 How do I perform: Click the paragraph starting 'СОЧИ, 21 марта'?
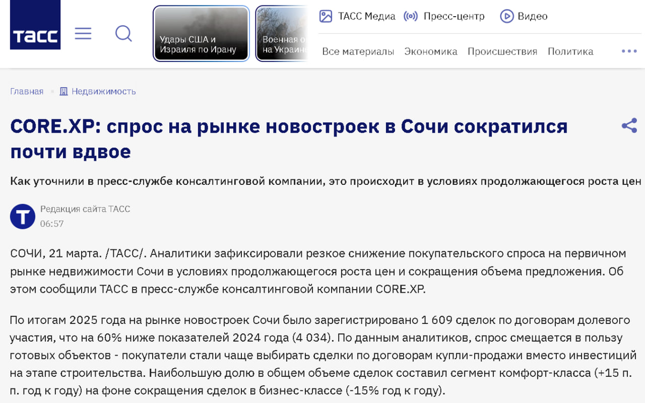click(x=318, y=271)
